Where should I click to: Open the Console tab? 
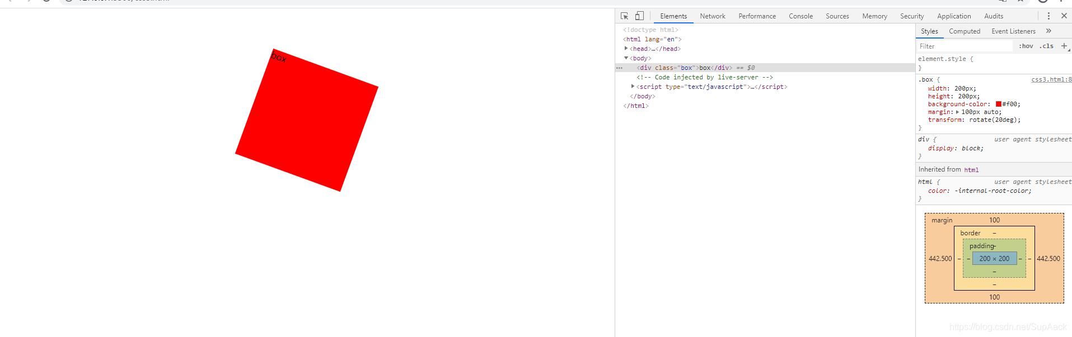(801, 16)
